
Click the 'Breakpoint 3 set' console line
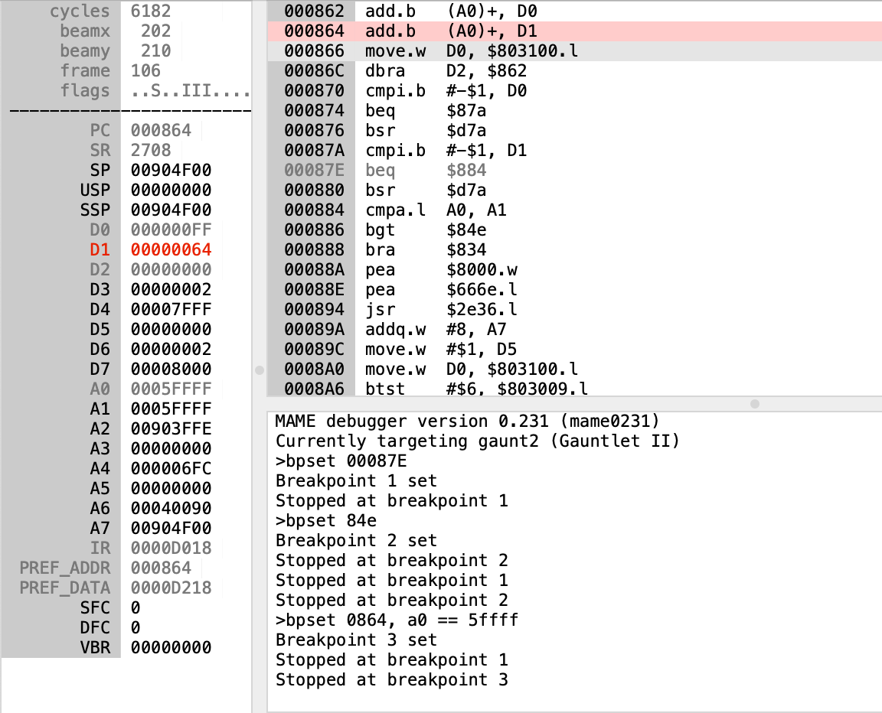click(356, 640)
